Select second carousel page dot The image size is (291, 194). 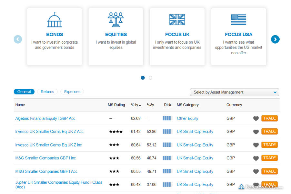coord(151,78)
